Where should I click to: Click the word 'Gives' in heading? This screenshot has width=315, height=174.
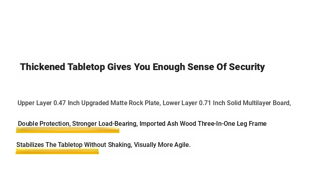(119, 67)
